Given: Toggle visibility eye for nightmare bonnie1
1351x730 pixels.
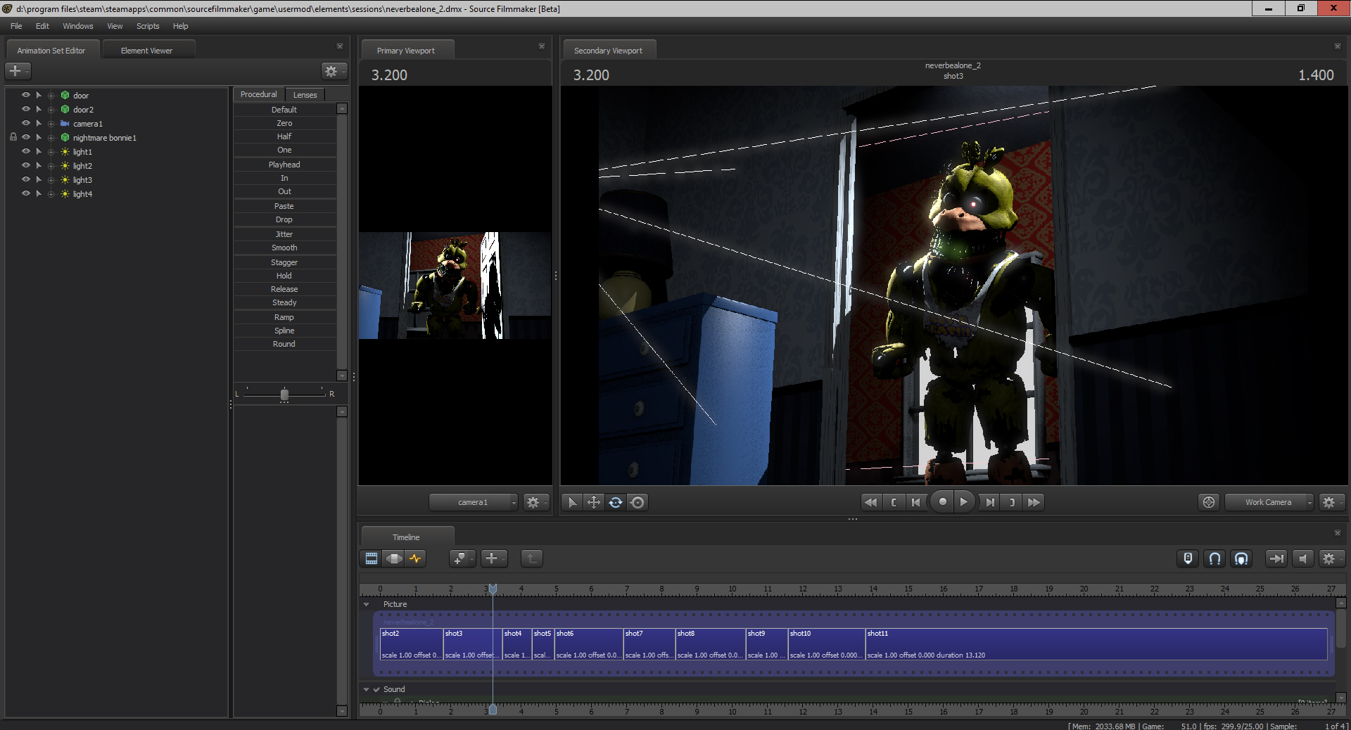Looking at the screenshot, I should [26, 137].
